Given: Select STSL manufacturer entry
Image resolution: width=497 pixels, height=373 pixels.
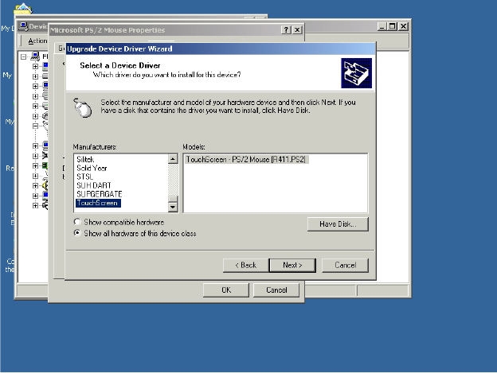Looking at the screenshot, I should click(x=84, y=177).
